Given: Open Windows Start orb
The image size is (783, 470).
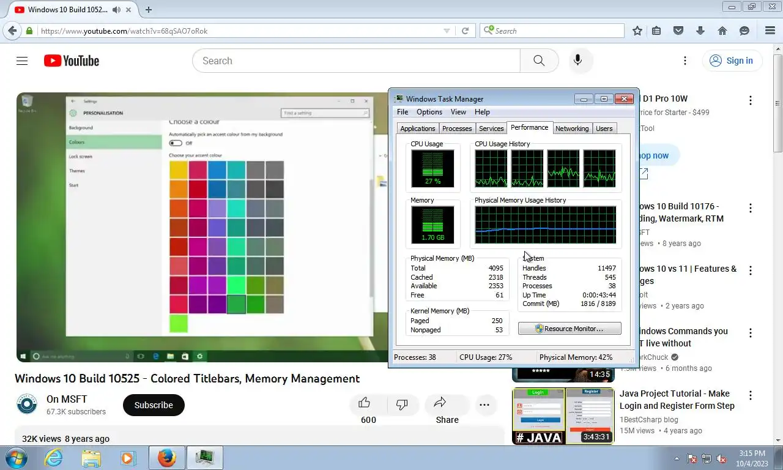Looking at the screenshot, I should point(15,458).
